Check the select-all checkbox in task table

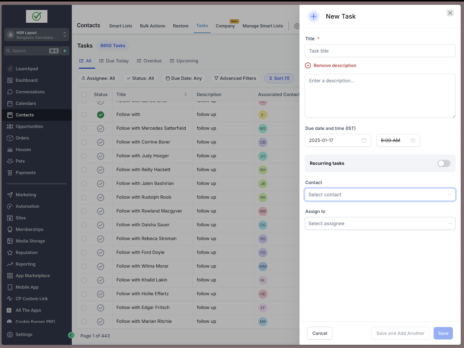(84, 94)
